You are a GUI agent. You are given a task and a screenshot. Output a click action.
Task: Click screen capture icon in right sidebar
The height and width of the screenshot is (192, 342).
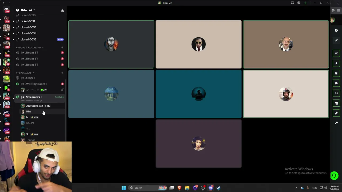click(336, 53)
